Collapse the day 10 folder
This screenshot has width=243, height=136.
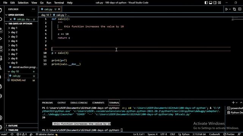(x=15, y=71)
